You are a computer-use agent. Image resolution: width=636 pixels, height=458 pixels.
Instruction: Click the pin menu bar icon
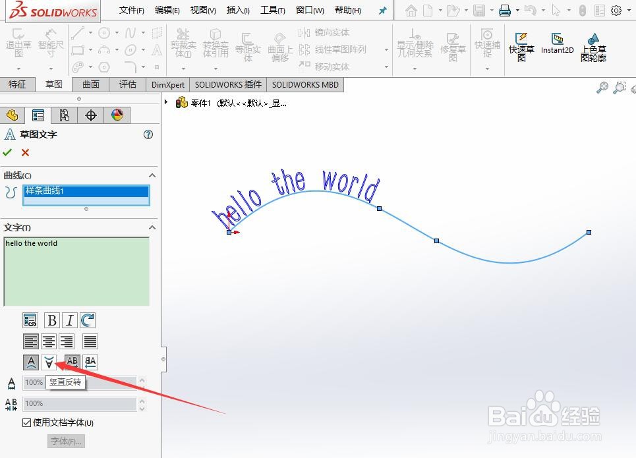(382, 11)
